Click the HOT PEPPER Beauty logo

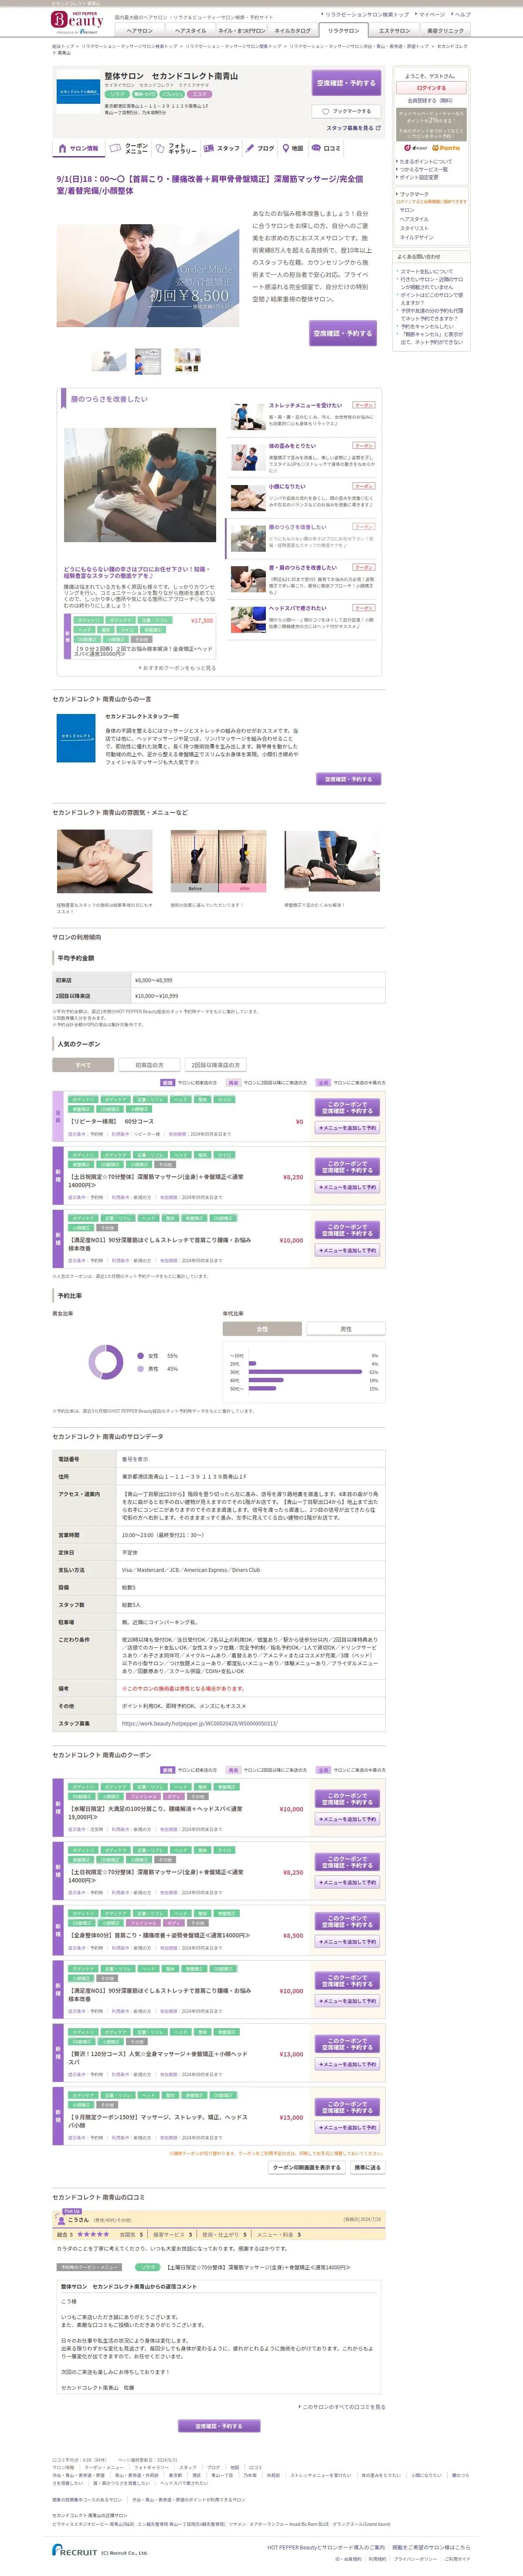[77, 21]
